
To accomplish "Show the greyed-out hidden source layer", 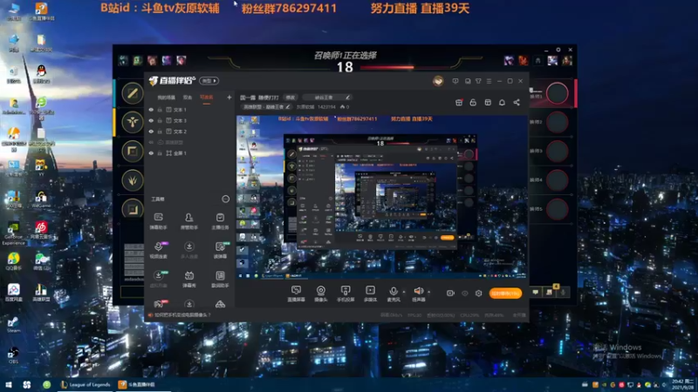I will point(151,142).
